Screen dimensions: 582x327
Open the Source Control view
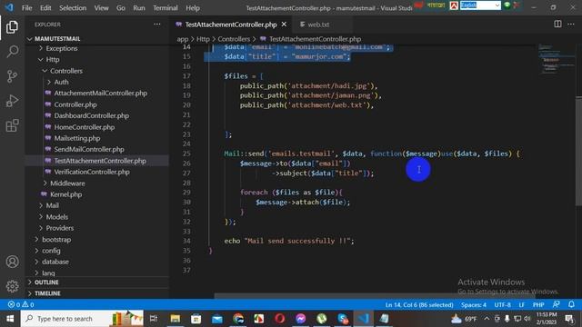12,76
